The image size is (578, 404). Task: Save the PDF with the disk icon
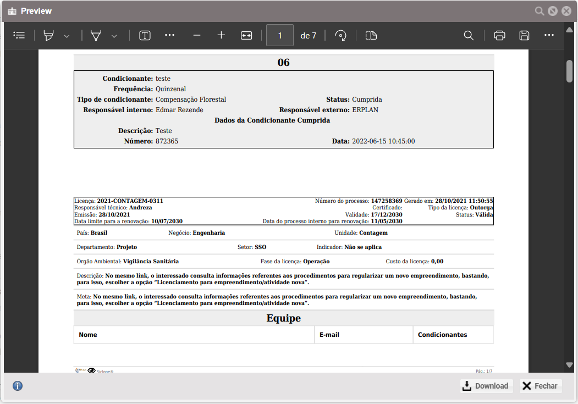pos(524,35)
